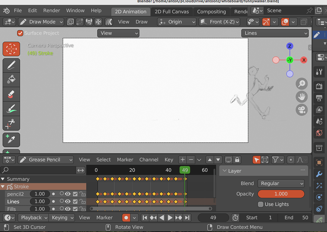Screen dimensions: 327x232
Task: Open the Keying popover button
Action: pyautogui.click(x=62, y=218)
